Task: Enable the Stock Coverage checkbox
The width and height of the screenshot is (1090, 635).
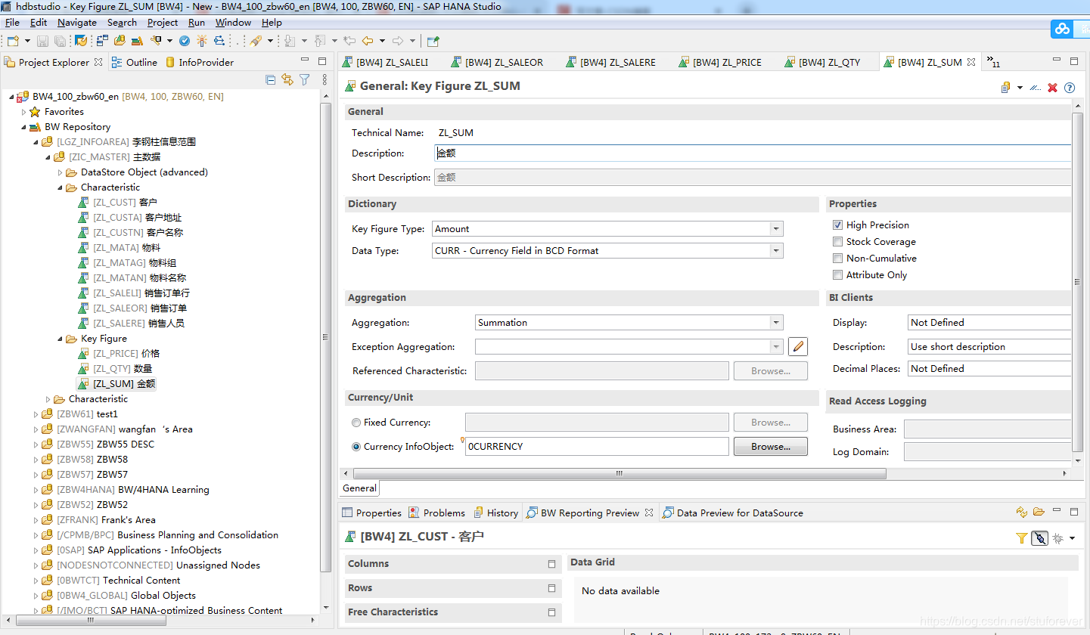Action: coord(837,241)
